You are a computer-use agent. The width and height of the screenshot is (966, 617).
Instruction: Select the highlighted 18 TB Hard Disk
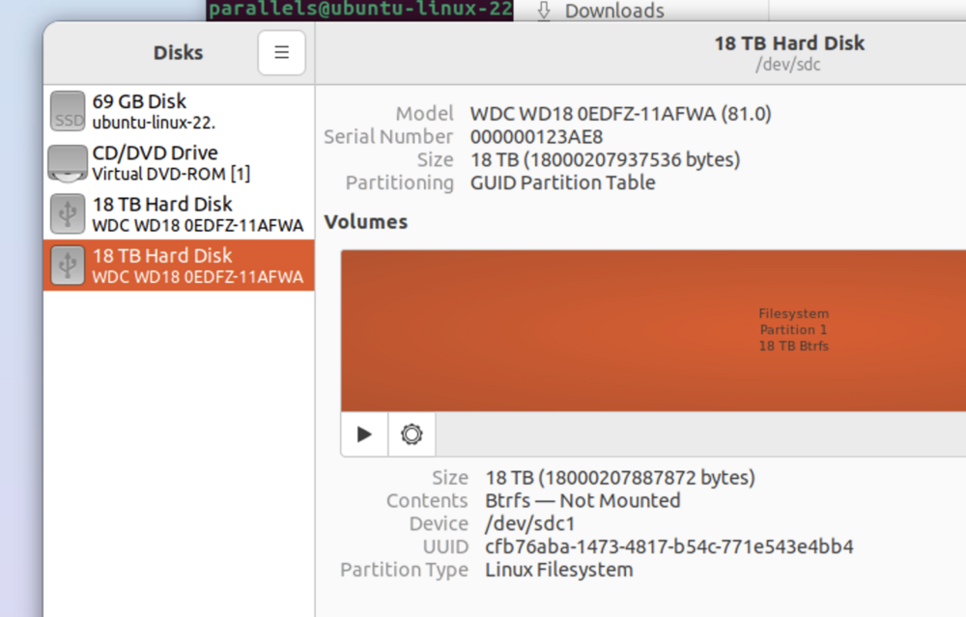(x=179, y=266)
